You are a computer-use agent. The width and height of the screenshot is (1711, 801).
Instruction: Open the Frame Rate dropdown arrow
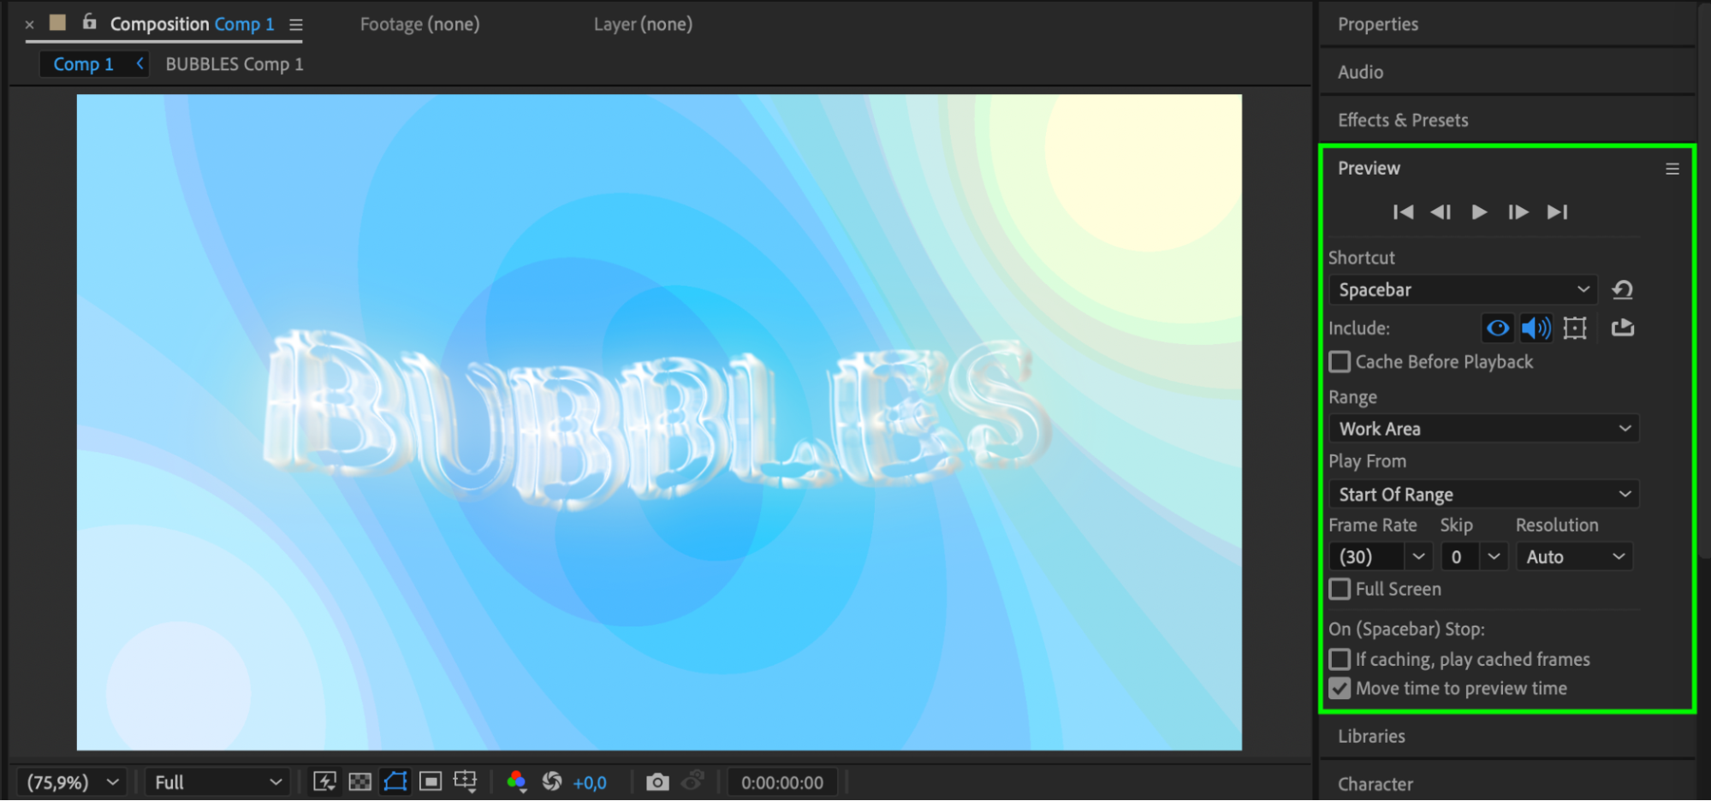tap(1418, 557)
